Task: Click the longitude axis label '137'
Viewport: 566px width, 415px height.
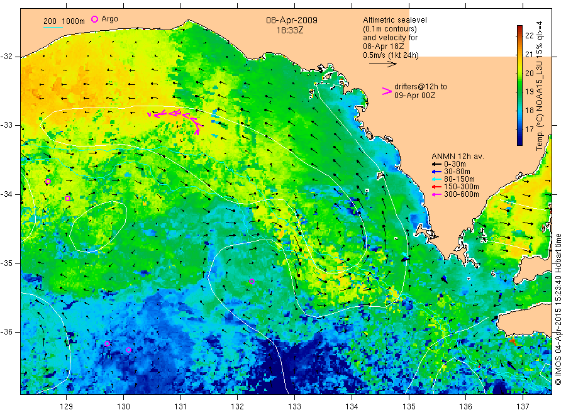Action: pos(523,407)
